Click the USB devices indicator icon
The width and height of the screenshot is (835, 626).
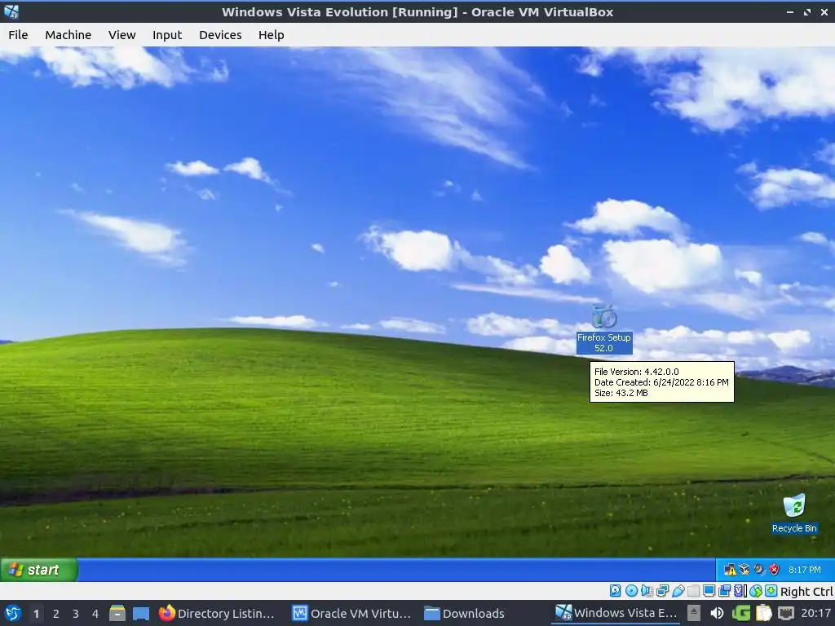click(x=678, y=590)
